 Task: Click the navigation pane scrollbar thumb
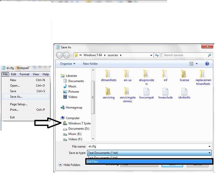93,97
